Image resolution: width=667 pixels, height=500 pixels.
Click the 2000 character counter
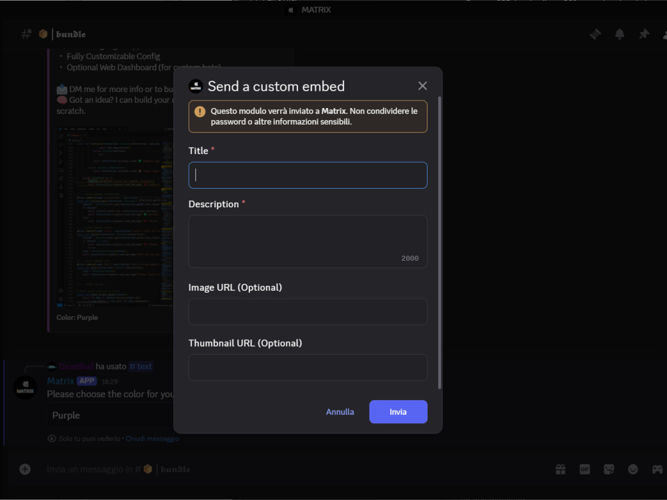tap(410, 259)
